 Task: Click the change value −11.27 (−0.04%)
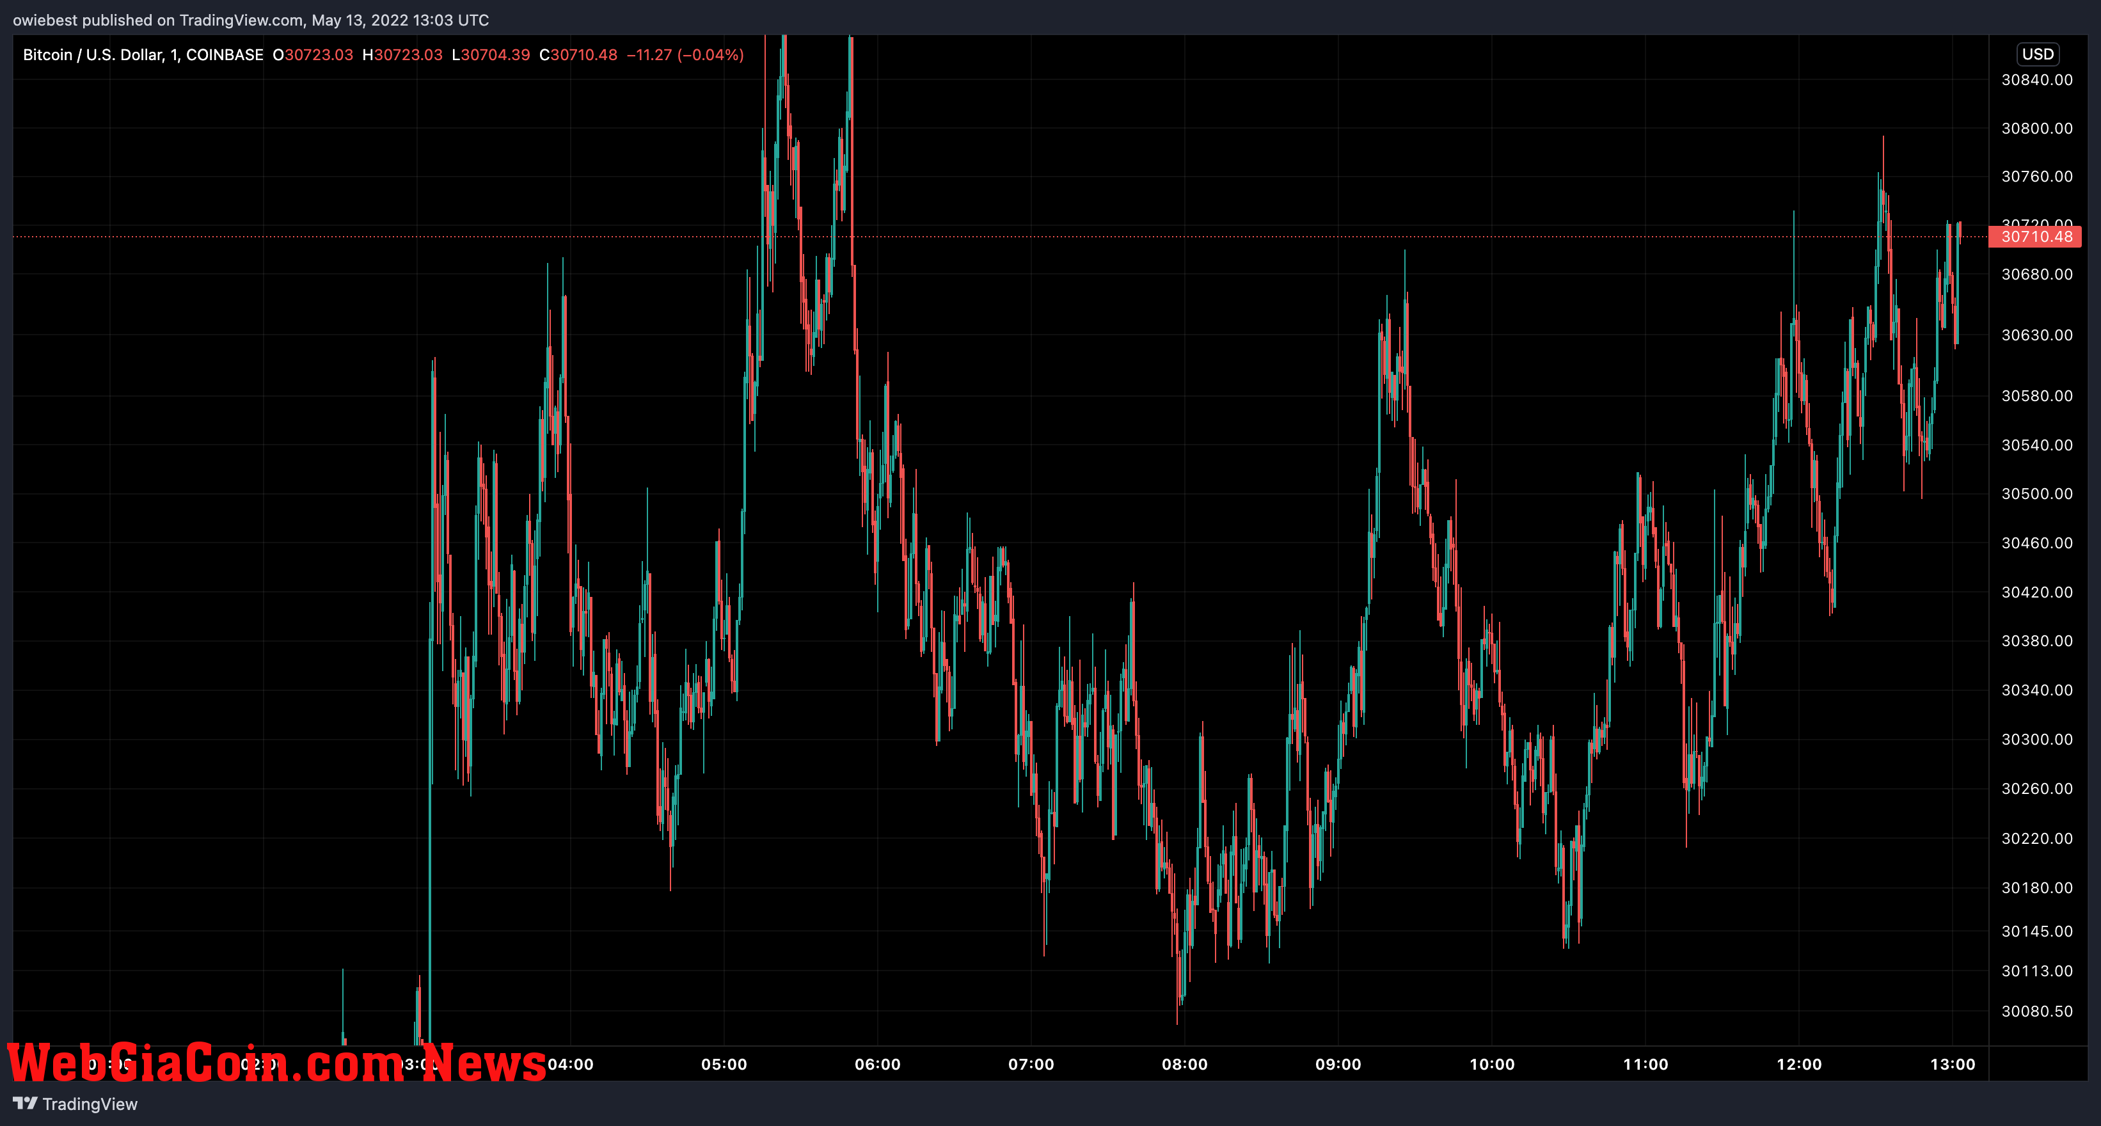point(685,54)
